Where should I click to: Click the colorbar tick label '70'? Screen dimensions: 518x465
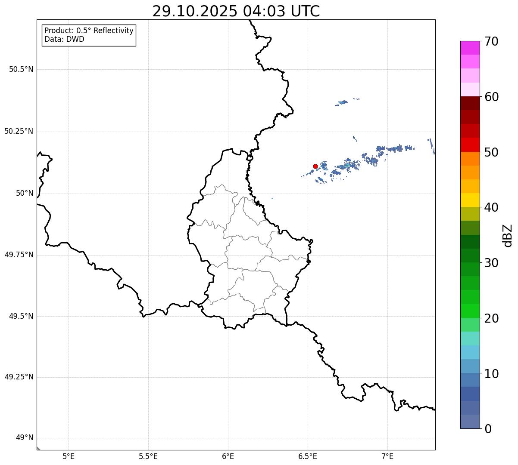(x=491, y=41)
